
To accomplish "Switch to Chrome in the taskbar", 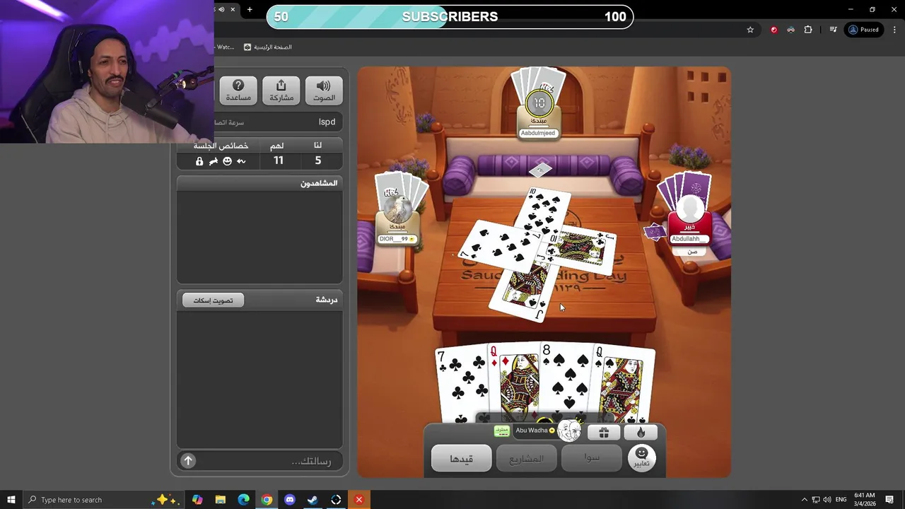I will (267, 500).
